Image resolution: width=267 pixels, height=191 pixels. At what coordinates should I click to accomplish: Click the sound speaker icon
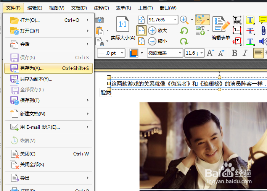pyautogui.click(x=263, y=41)
